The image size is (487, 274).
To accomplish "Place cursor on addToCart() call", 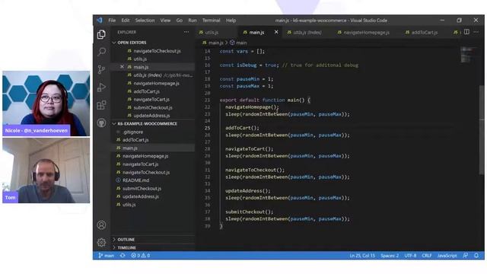I will pos(242,128).
